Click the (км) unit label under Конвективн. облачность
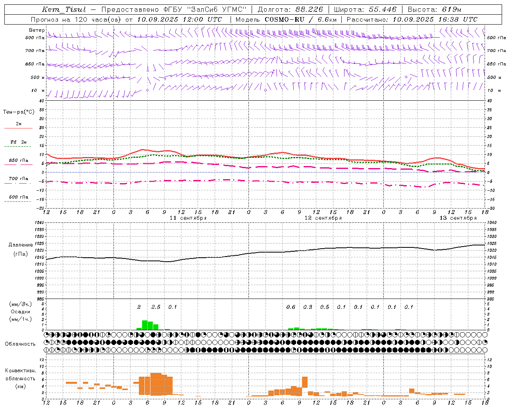 (x=20, y=386)
